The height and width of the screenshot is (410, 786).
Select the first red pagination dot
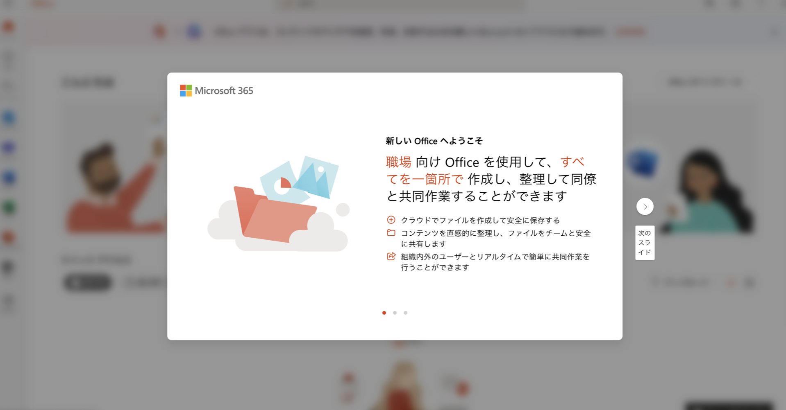[x=384, y=313]
